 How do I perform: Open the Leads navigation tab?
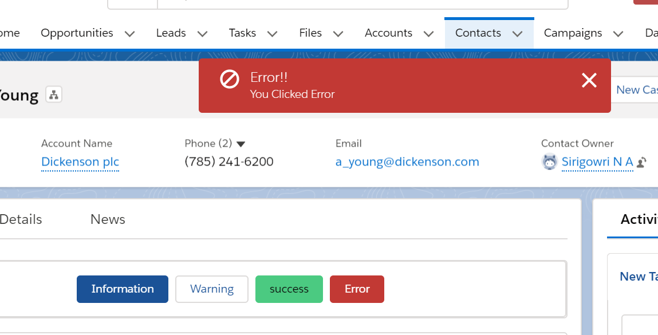[x=171, y=33]
